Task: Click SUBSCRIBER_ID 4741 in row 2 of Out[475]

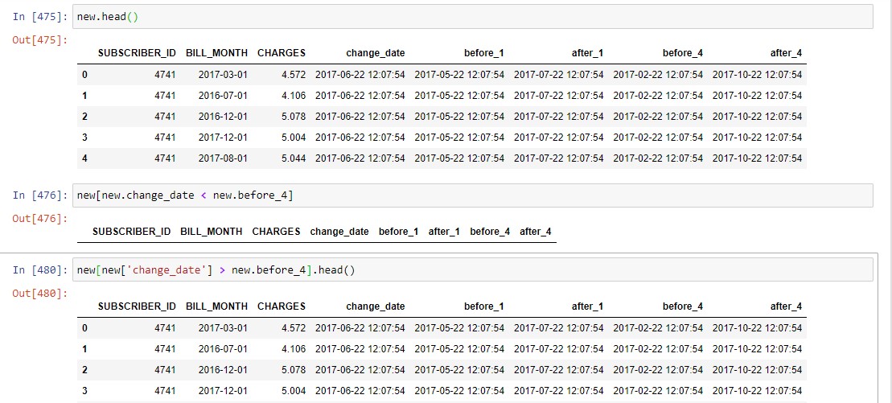Action: tap(165, 117)
